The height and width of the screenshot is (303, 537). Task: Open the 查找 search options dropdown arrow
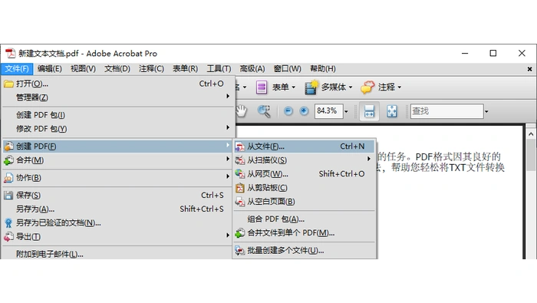(486, 111)
